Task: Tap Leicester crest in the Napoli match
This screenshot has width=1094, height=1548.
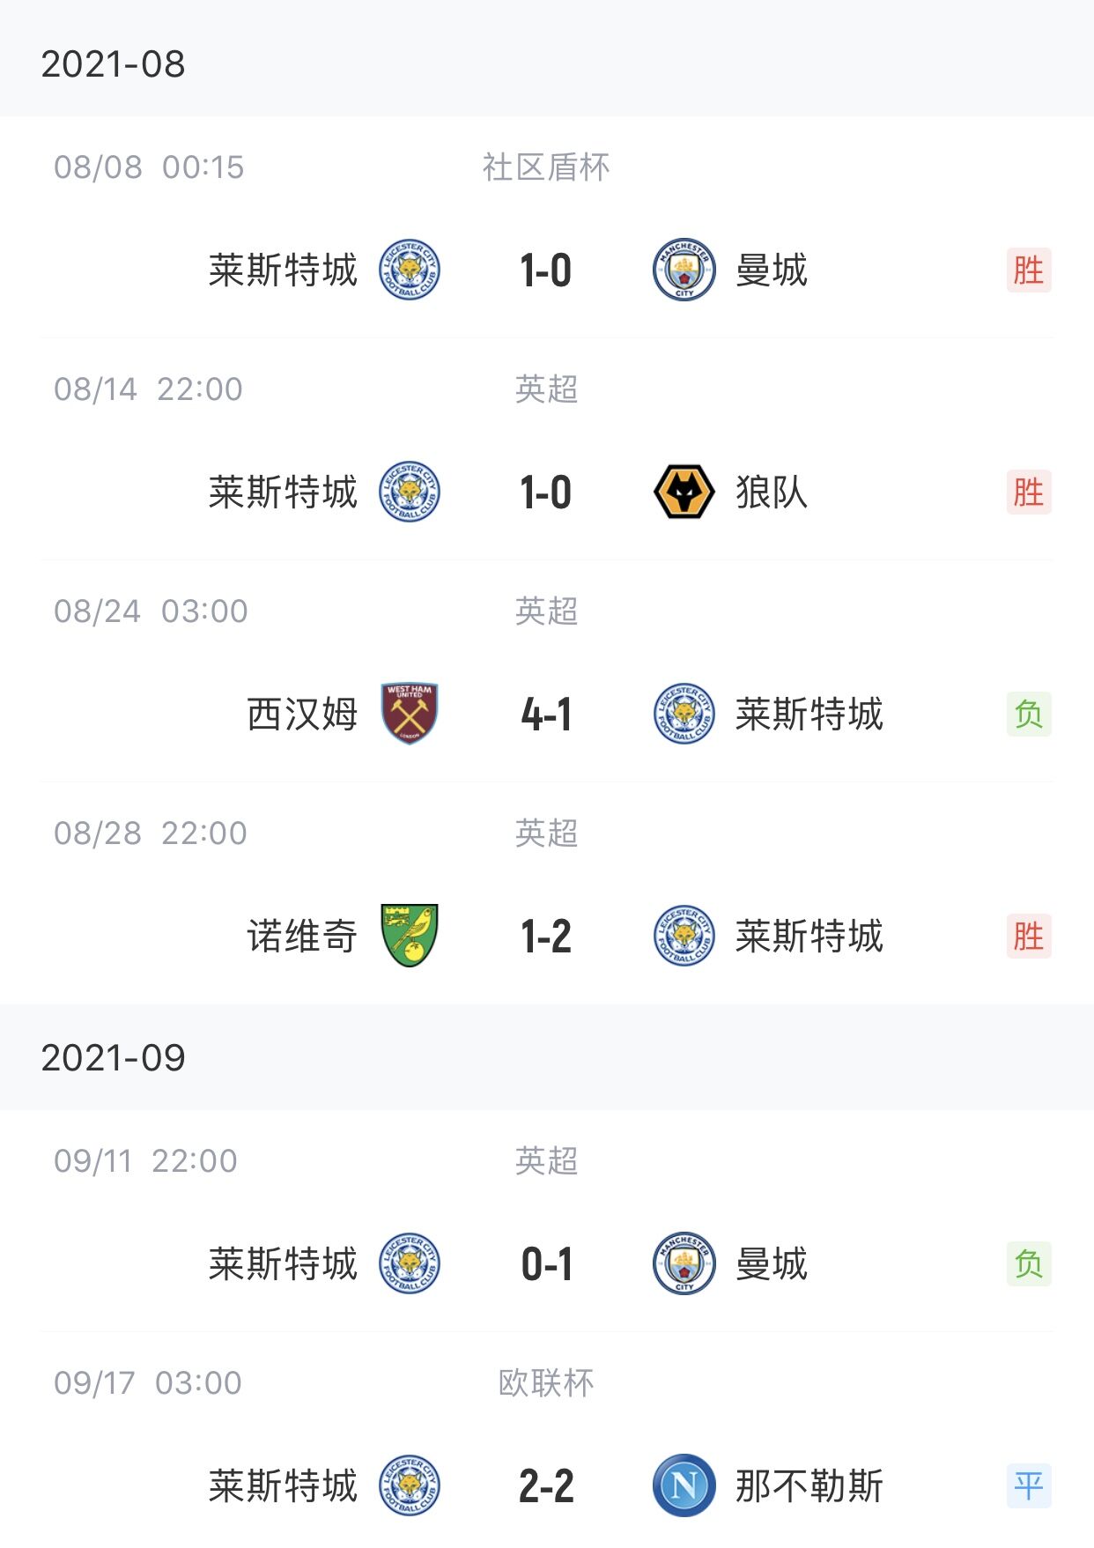Action: click(410, 1485)
